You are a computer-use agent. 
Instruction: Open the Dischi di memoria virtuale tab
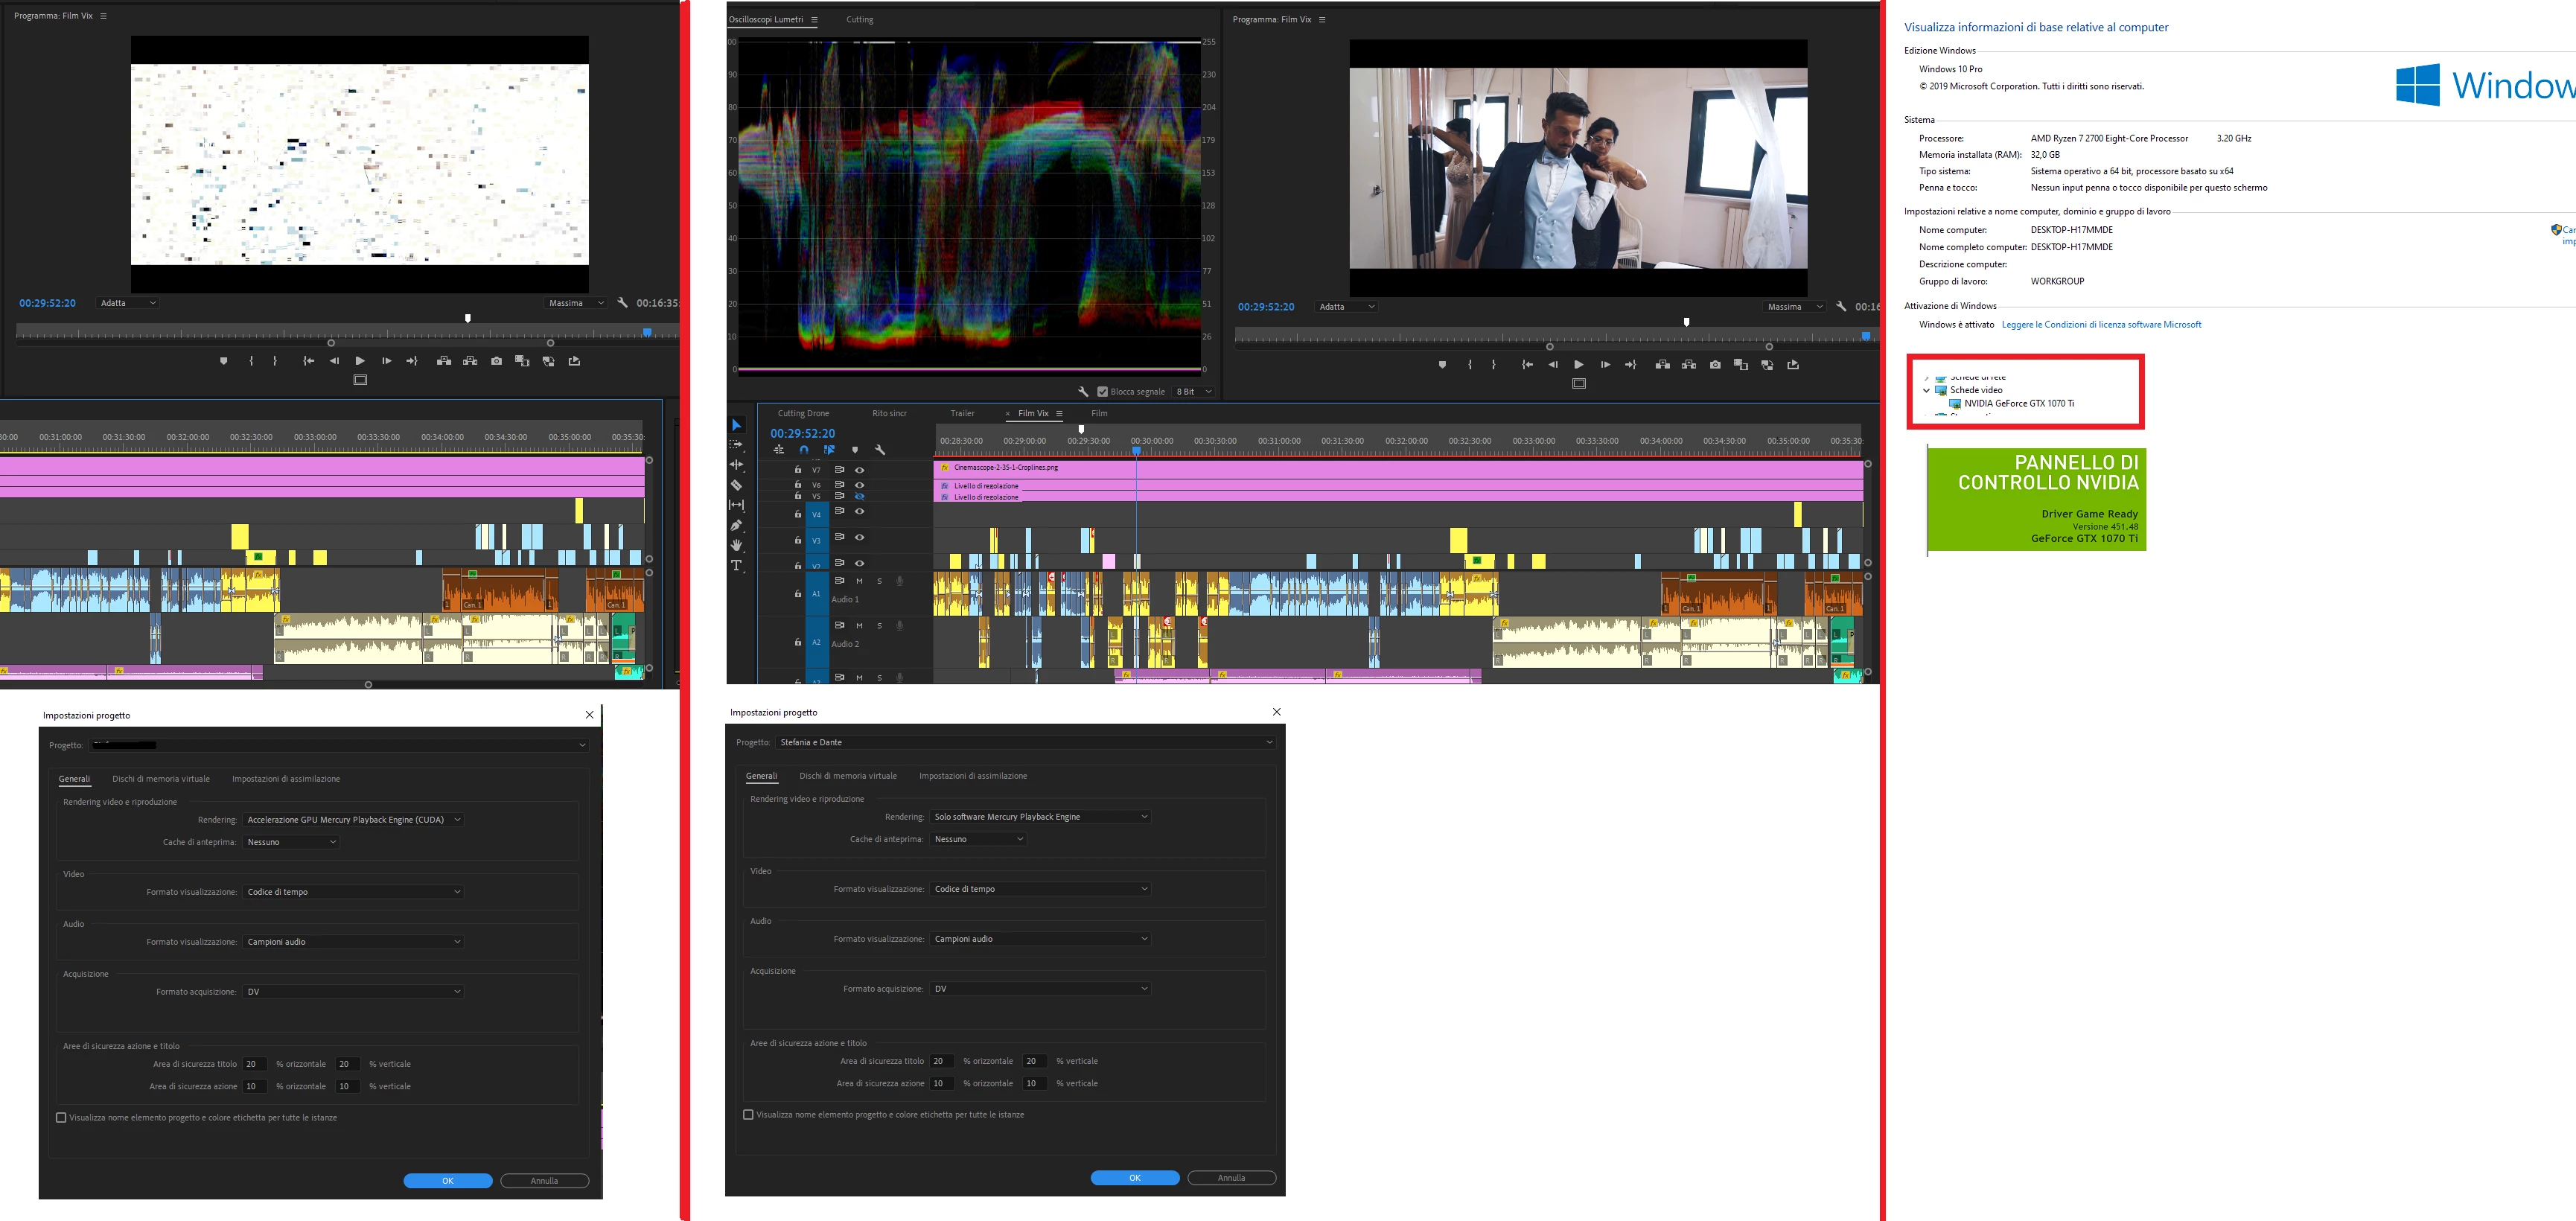tap(847, 776)
